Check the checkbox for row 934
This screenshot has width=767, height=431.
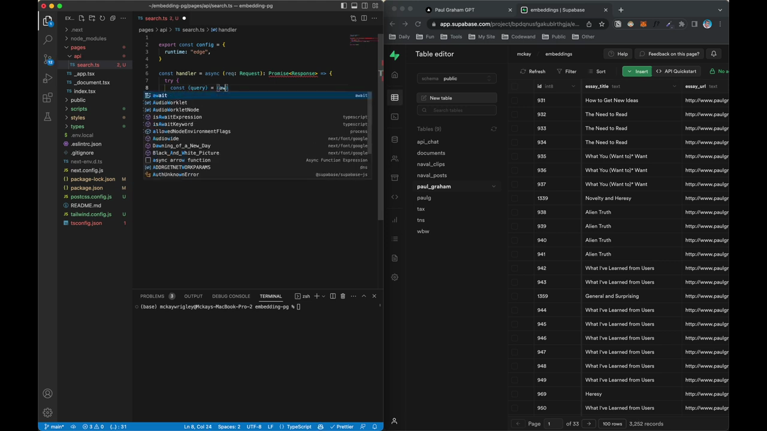[x=515, y=142]
